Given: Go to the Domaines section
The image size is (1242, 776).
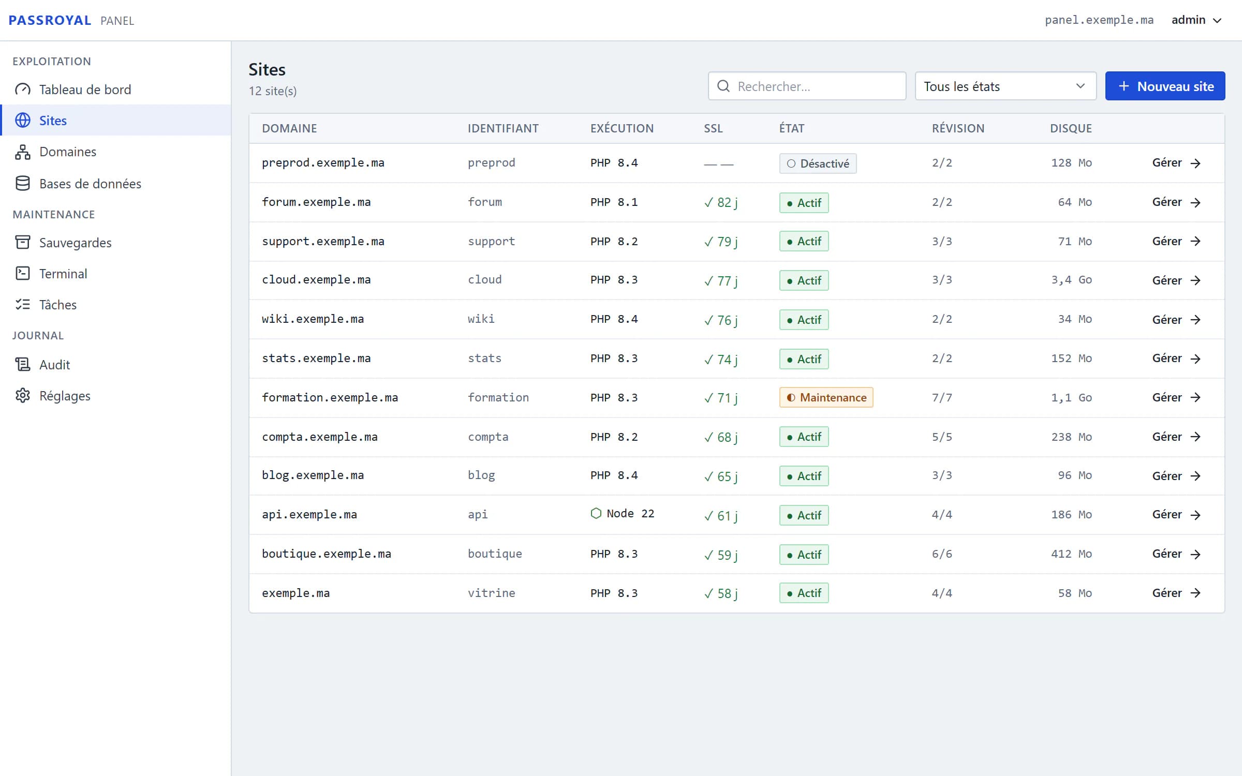Looking at the screenshot, I should [116, 152].
